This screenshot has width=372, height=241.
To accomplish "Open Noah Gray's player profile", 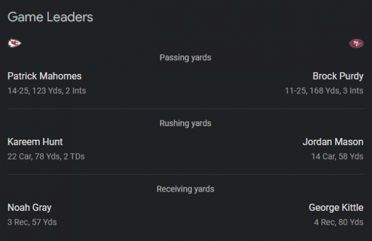I will [x=30, y=208].
